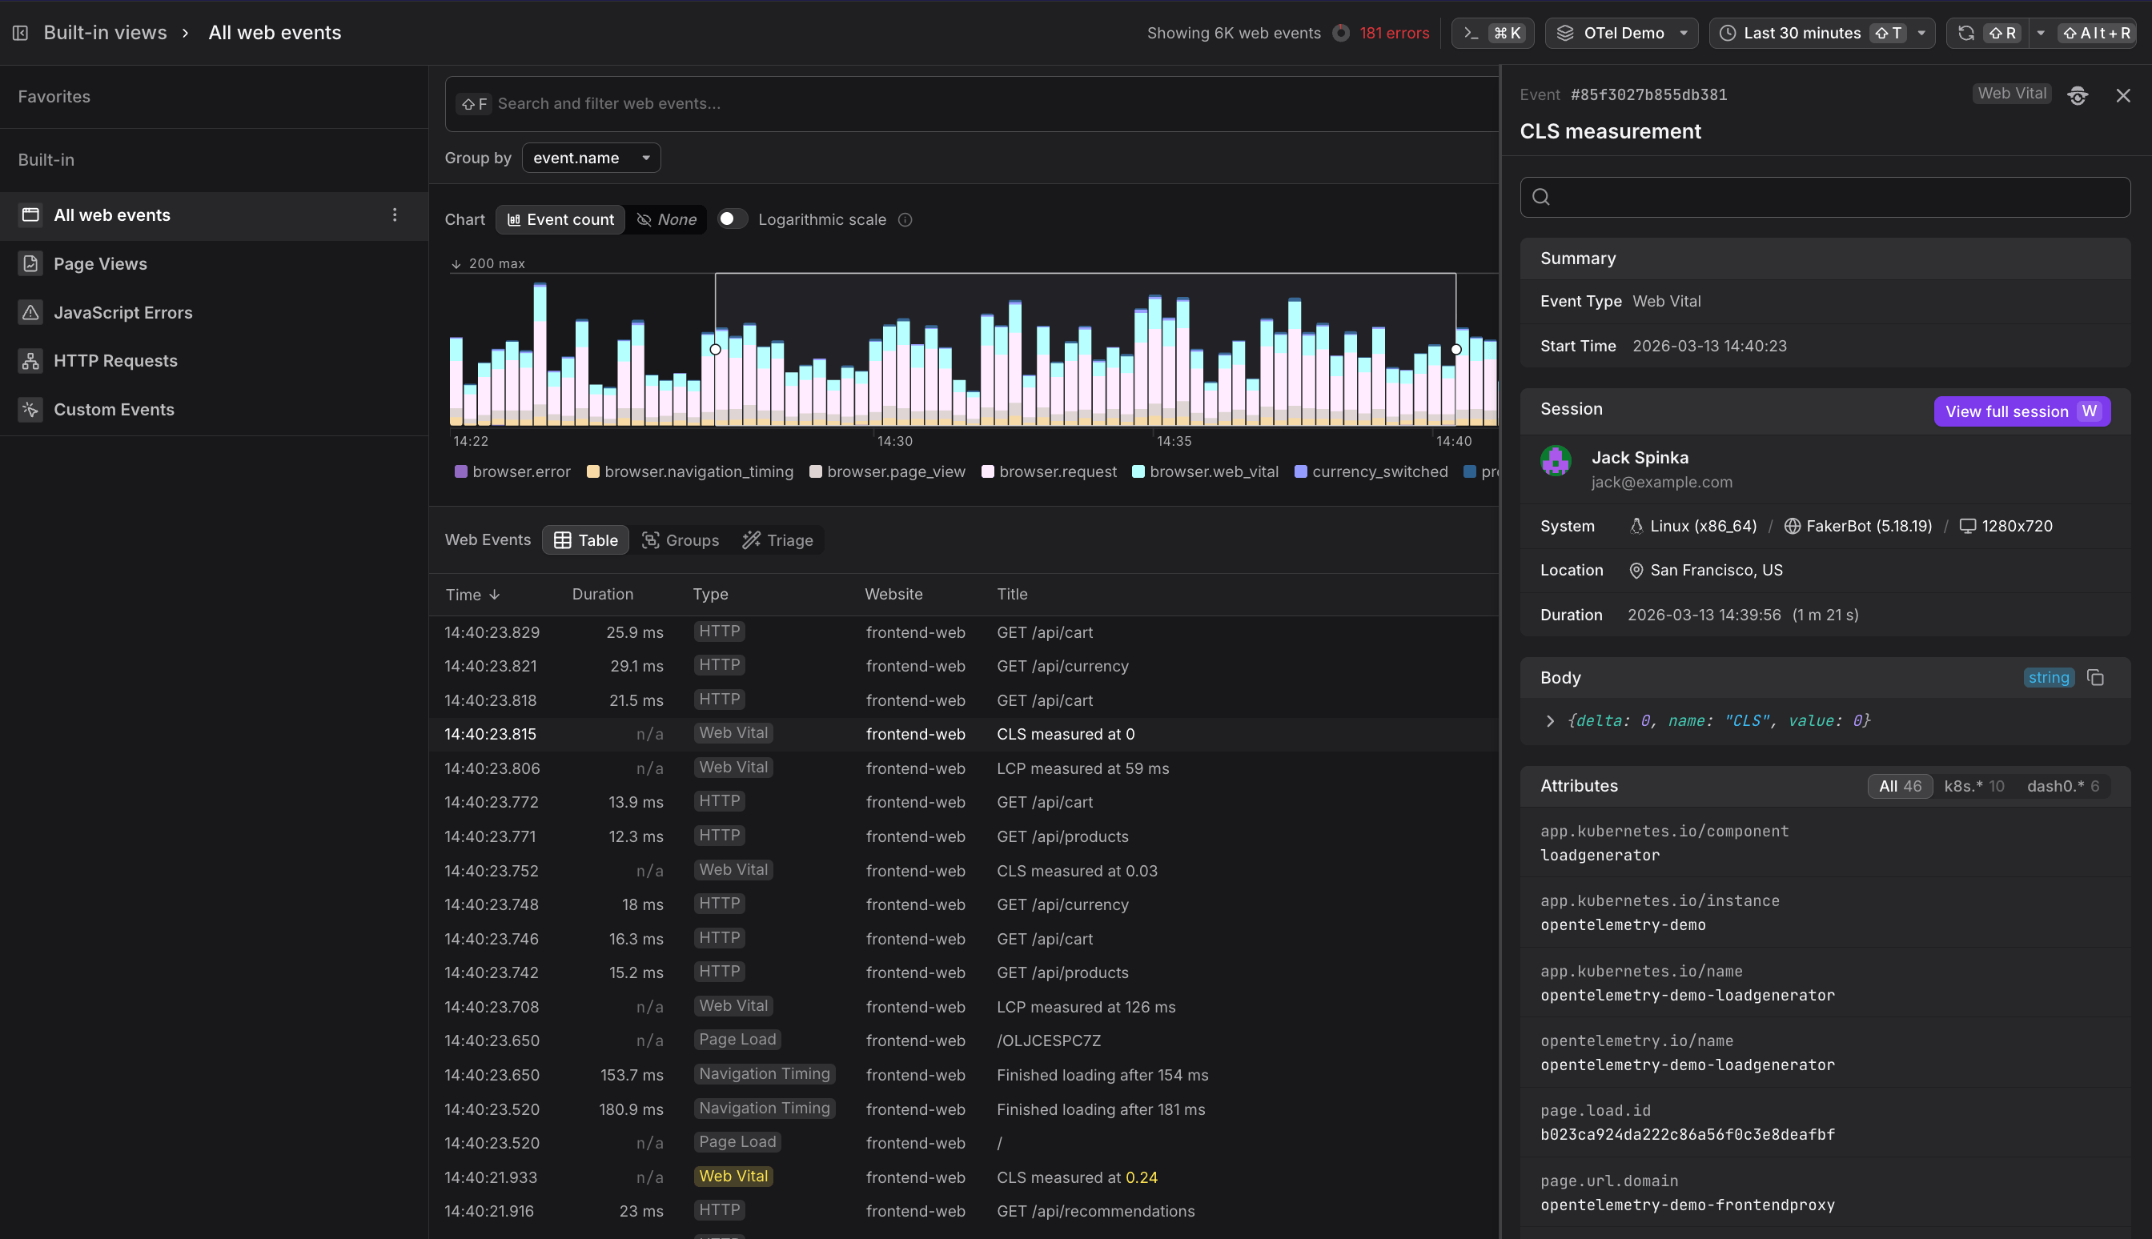The image size is (2152, 1239).
Task: Enable Logarithmic scale for the chart
Action: point(730,219)
